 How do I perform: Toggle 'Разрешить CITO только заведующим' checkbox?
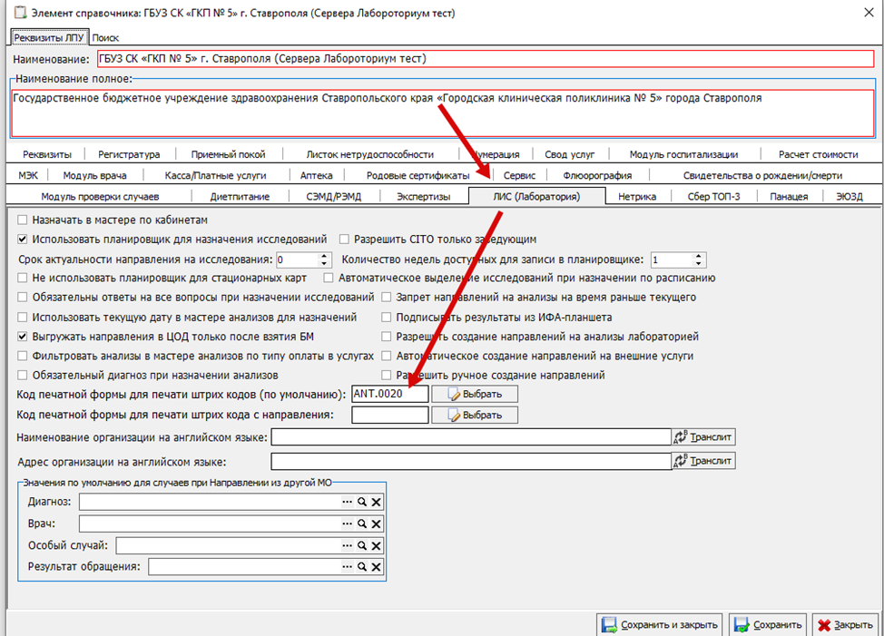pos(345,240)
